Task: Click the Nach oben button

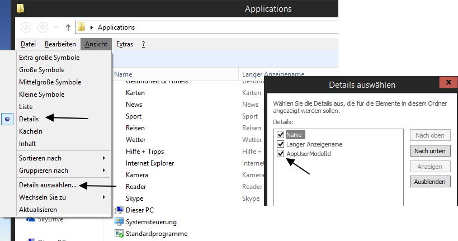Action: click(x=430, y=135)
